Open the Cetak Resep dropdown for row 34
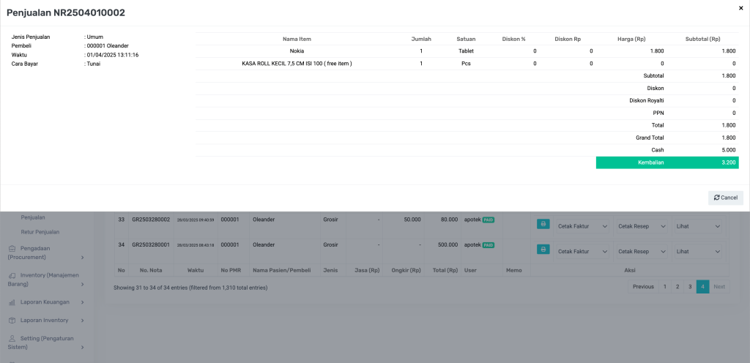The width and height of the screenshot is (750, 363). tap(642, 251)
